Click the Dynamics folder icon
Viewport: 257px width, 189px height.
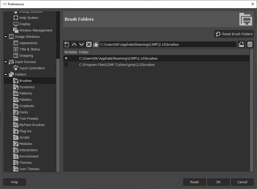click(16, 87)
